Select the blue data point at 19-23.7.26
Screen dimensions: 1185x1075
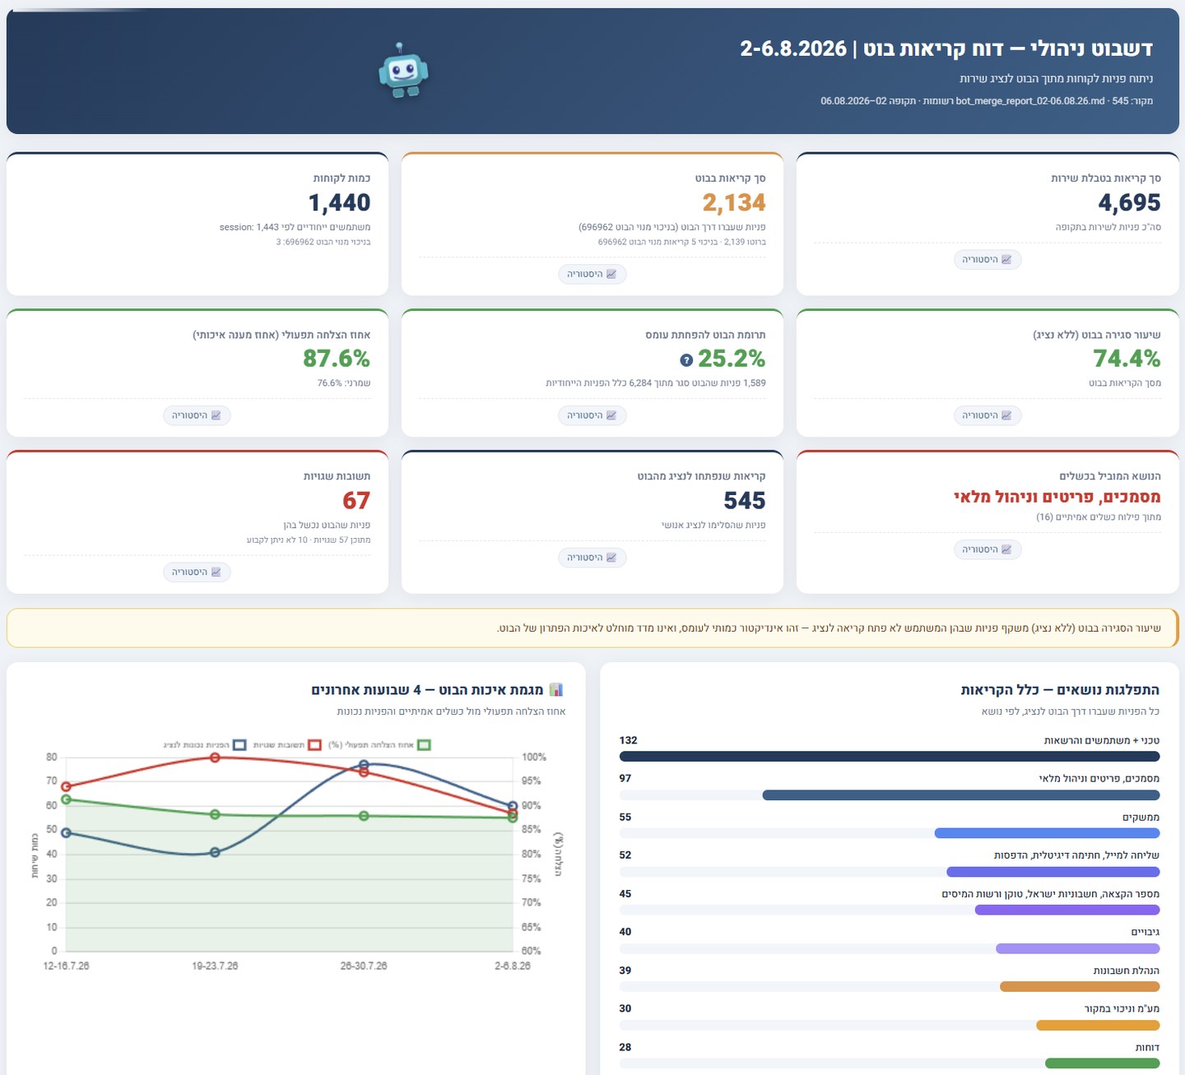point(215,852)
